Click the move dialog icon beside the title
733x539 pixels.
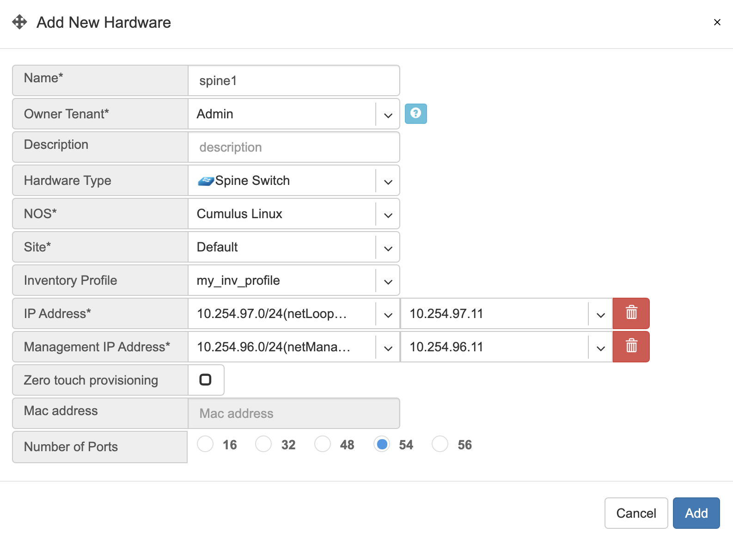19,22
